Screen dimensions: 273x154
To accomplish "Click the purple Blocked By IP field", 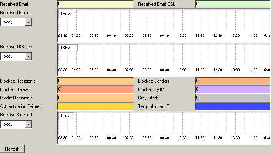I will click(x=233, y=89).
